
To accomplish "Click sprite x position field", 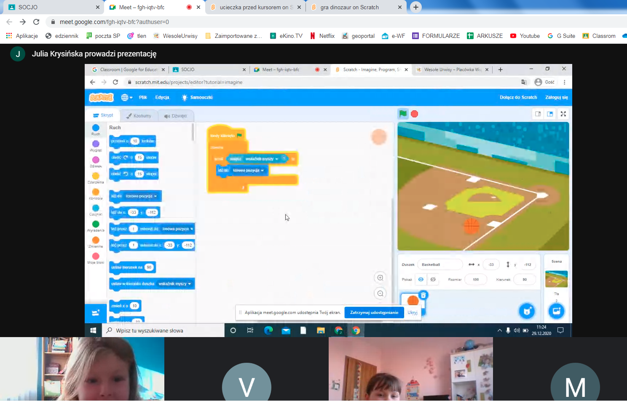I will coord(491,265).
